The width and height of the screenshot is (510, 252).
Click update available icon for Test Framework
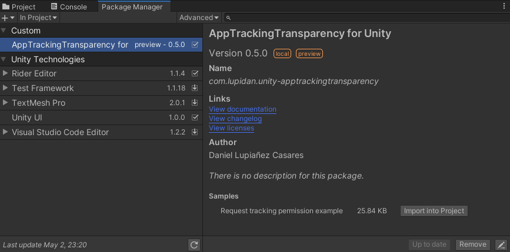click(x=195, y=88)
